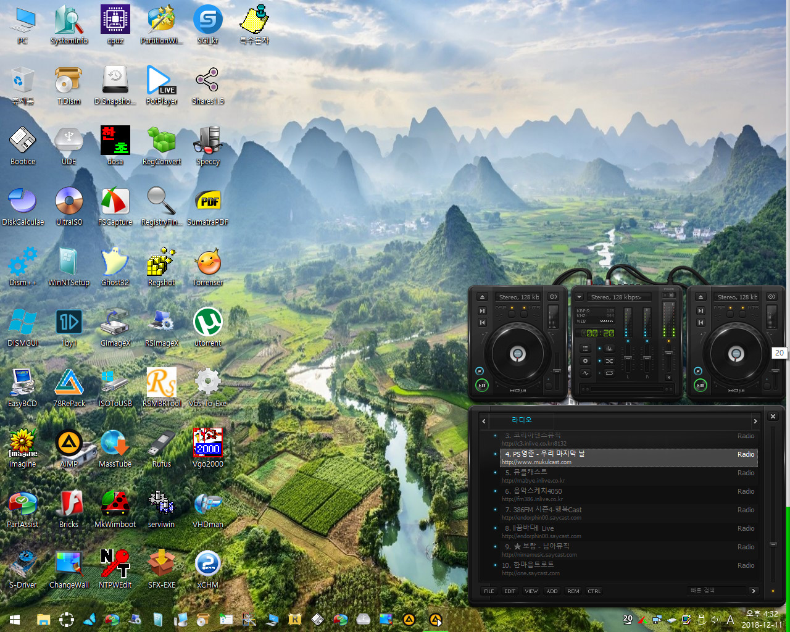
Task: Select playlist entry '9. ★보람 - 님아뮤직'
Action: pyautogui.click(x=628, y=550)
